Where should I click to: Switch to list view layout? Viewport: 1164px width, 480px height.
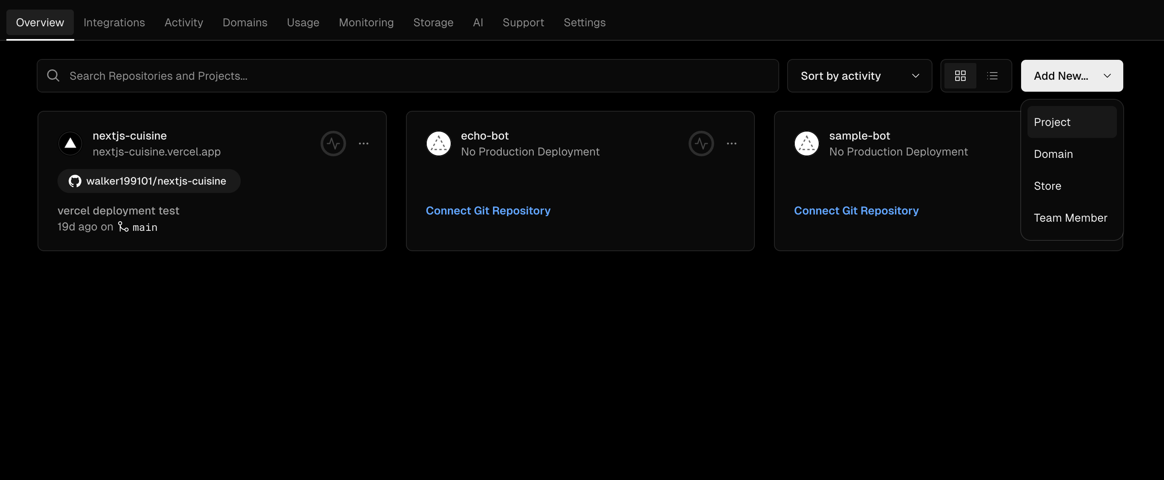pos(992,76)
